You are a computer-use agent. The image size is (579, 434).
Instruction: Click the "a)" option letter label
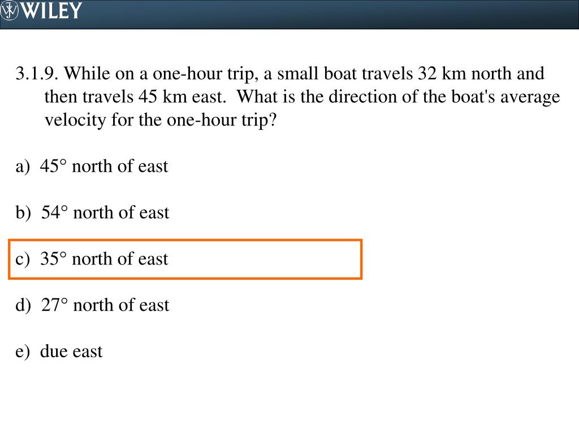[x=23, y=167]
